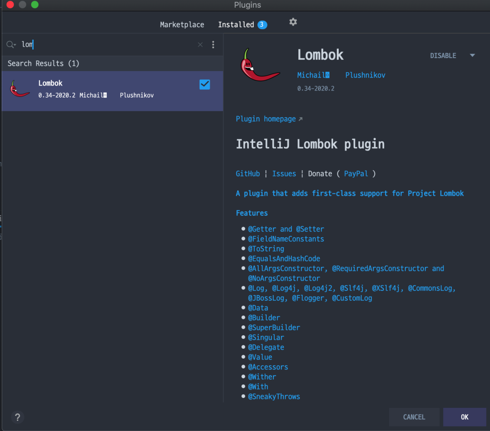Click the Plushnikov author link in details

pos(365,75)
